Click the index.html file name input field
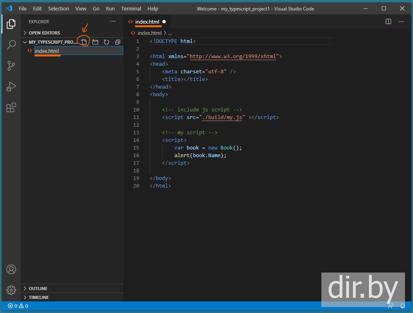 click(x=78, y=51)
